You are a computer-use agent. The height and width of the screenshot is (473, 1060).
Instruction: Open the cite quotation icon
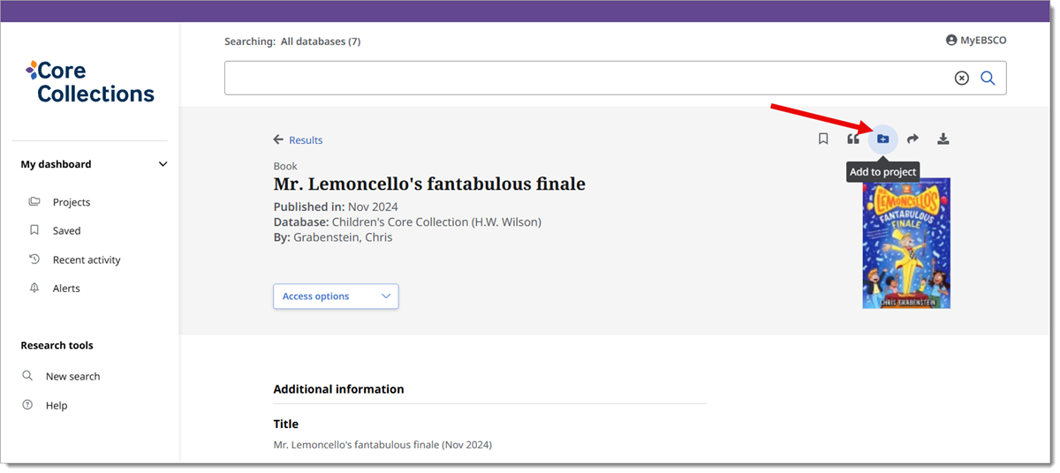(852, 139)
